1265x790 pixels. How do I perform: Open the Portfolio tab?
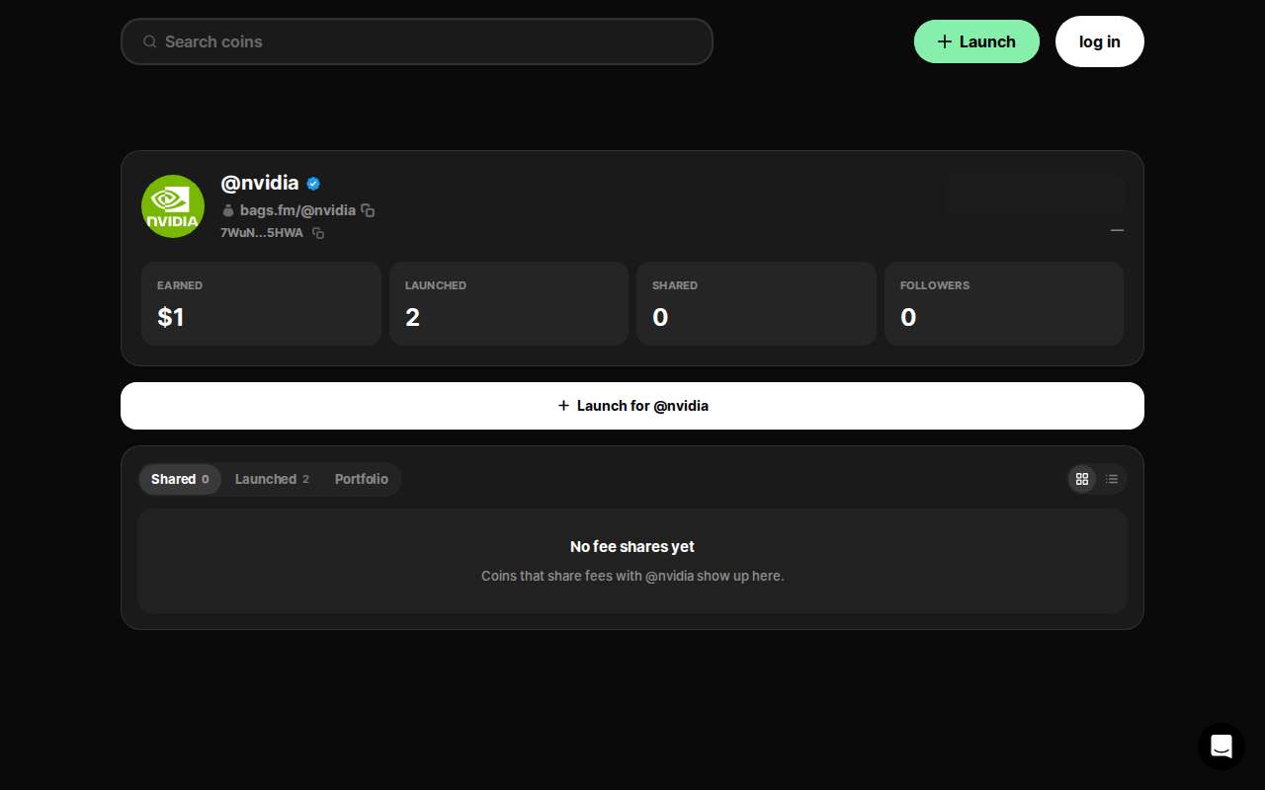(x=362, y=479)
